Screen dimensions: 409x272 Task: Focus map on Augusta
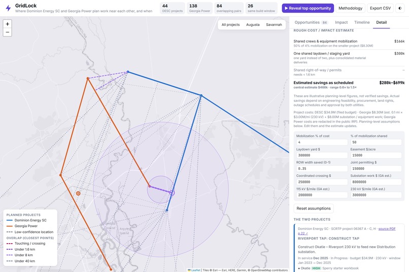(253, 25)
